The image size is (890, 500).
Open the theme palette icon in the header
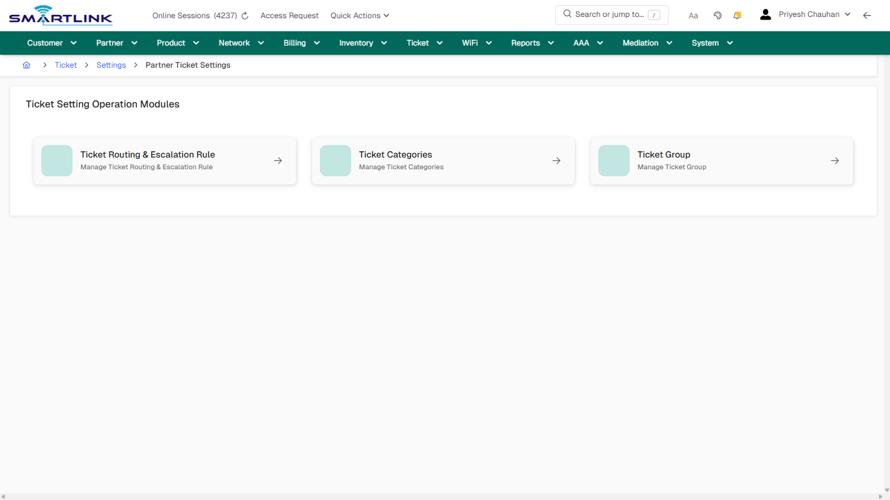[x=717, y=15]
